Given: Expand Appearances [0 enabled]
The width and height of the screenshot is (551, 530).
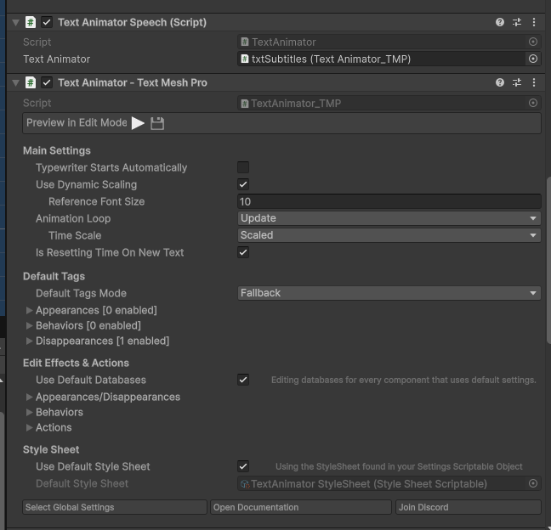Looking at the screenshot, I should point(30,310).
